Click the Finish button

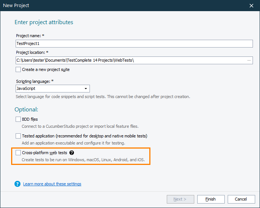point(211,199)
